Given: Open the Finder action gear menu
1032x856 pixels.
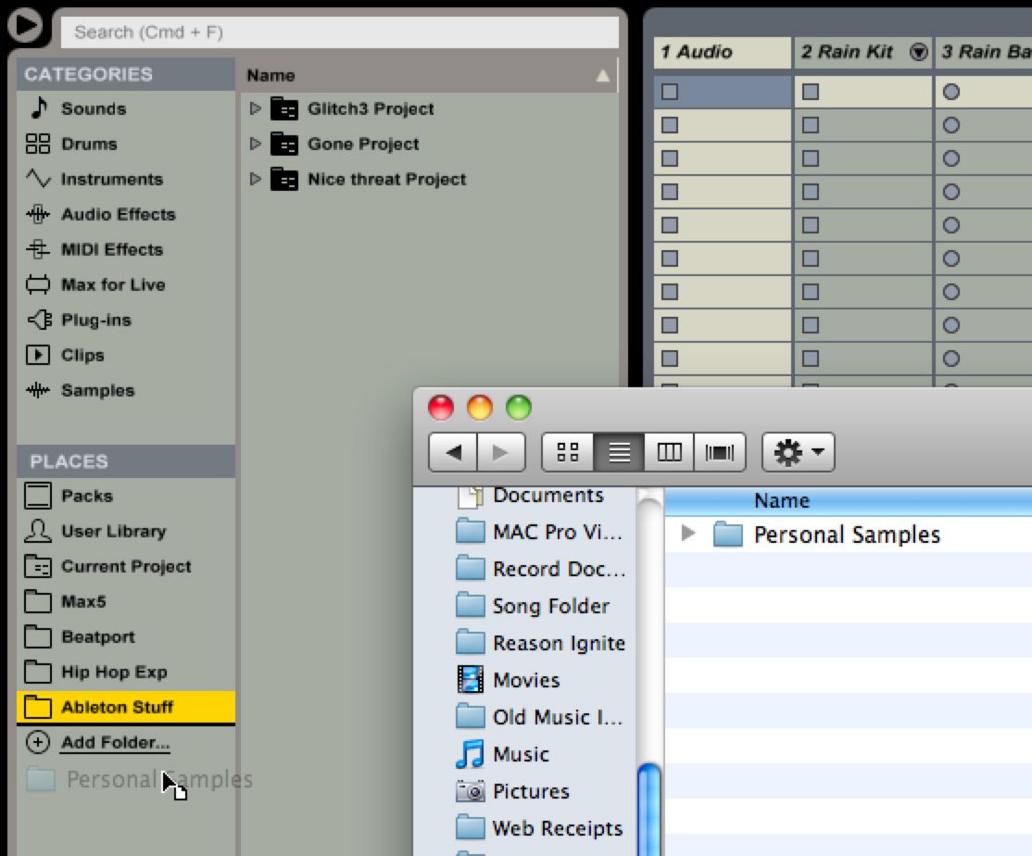Looking at the screenshot, I should click(x=799, y=452).
